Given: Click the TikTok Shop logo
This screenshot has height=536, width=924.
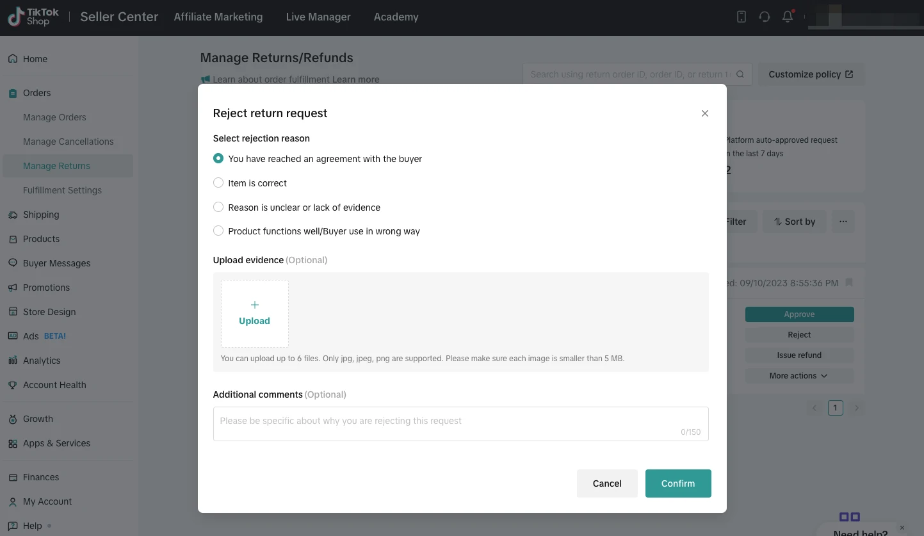Looking at the screenshot, I should click(33, 17).
